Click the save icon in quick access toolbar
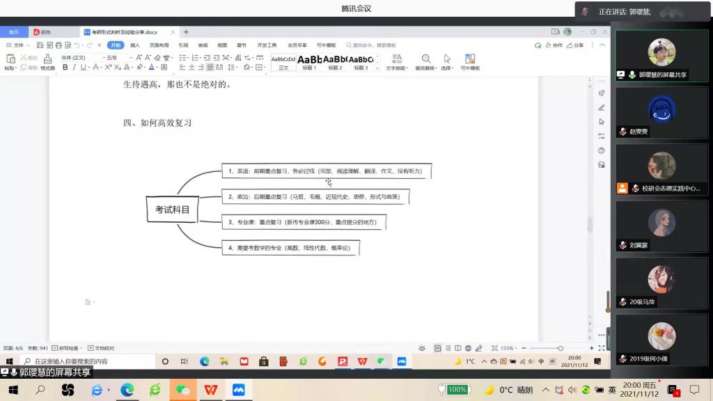This screenshot has width=713, height=401. [x=39, y=45]
